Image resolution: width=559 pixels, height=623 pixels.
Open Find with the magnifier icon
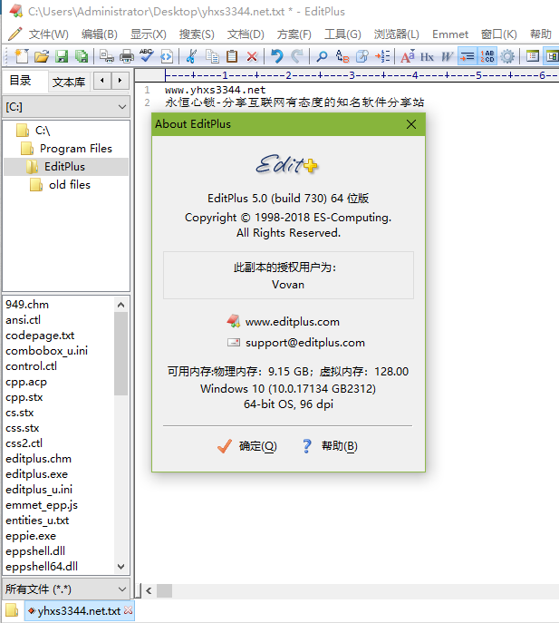(322, 56)
